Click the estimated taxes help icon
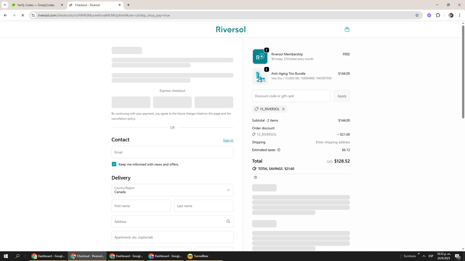The width and height of the screenshot is (465, 261). click(x=279, y=150)
